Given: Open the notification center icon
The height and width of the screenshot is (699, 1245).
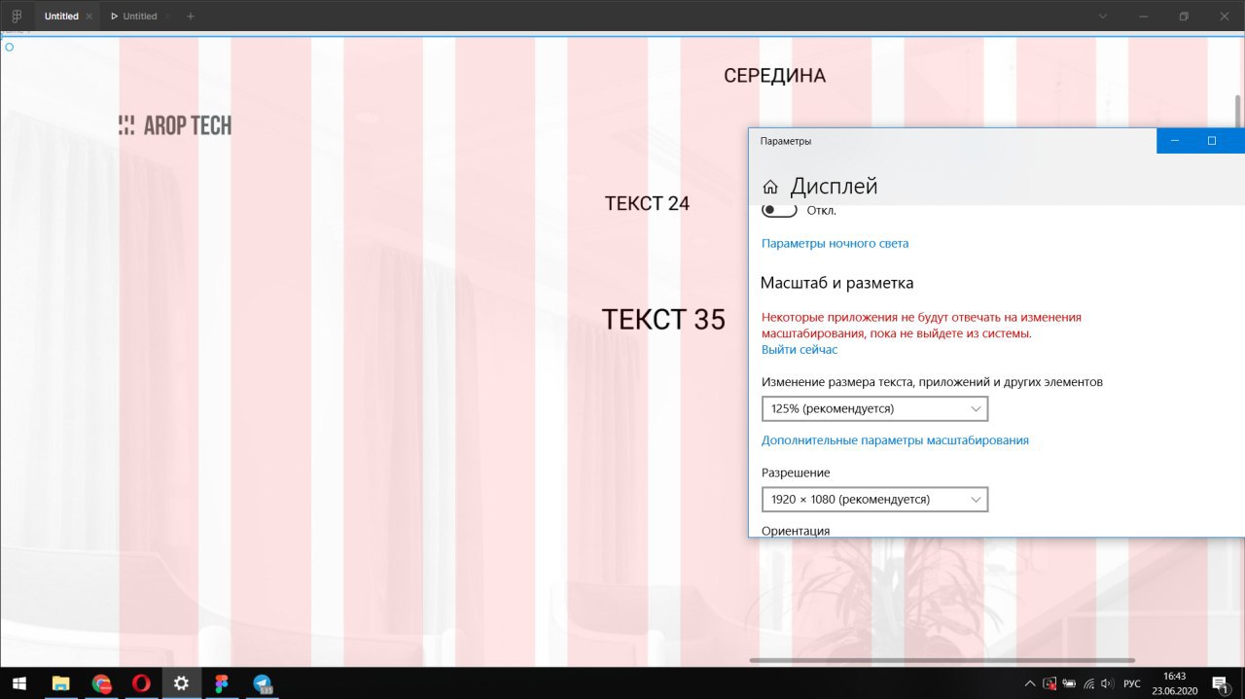Looking at the screenshot, I should (x=1223, y=683).
